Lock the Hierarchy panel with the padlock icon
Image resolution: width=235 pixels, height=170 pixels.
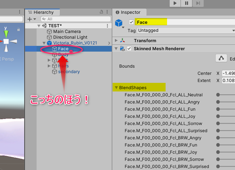tap(101, 12)
